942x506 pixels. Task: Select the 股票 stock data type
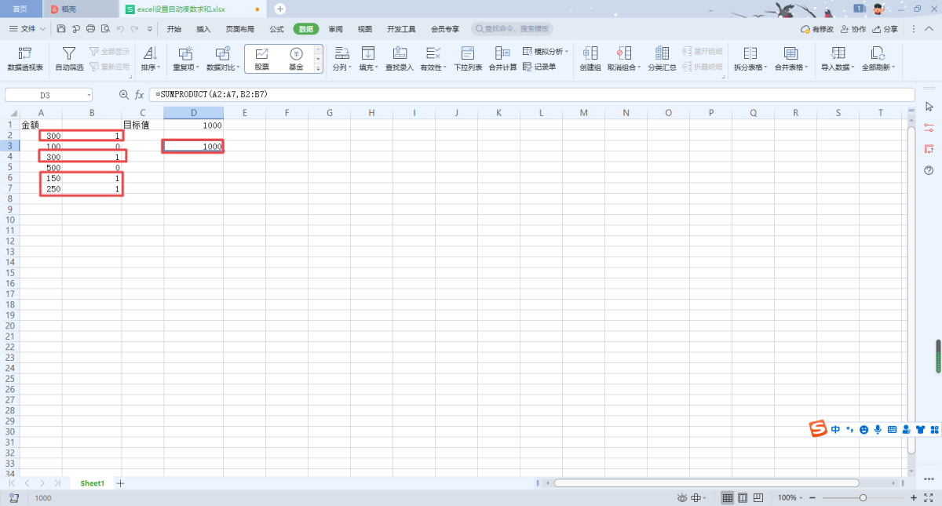point(261,59)
